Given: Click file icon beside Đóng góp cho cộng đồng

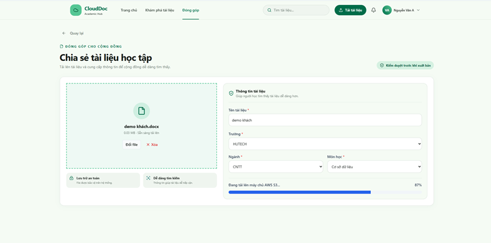Looking at the screenshot, I should [62, 46].
